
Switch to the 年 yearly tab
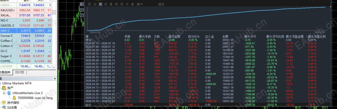(116, 4)
